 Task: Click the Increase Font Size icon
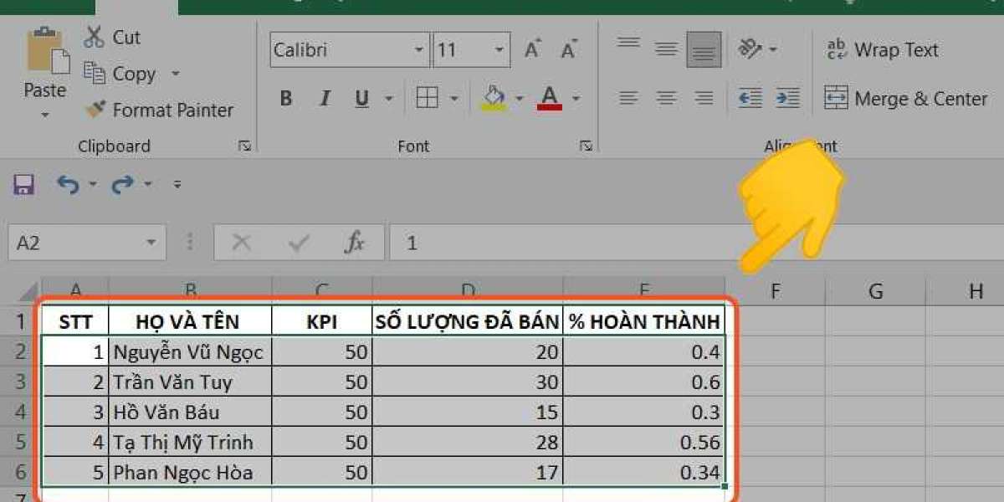tap(533, 50)
